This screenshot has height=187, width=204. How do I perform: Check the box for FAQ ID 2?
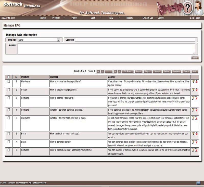pos(9,90)
